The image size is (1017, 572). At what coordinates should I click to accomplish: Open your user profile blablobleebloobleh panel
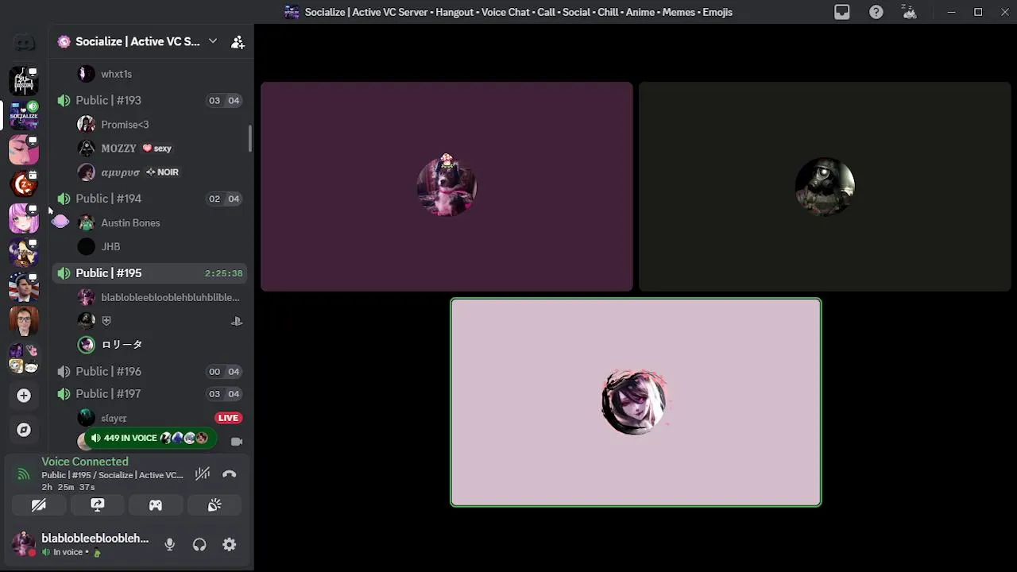pyautogui.click(x=81, y=544)
